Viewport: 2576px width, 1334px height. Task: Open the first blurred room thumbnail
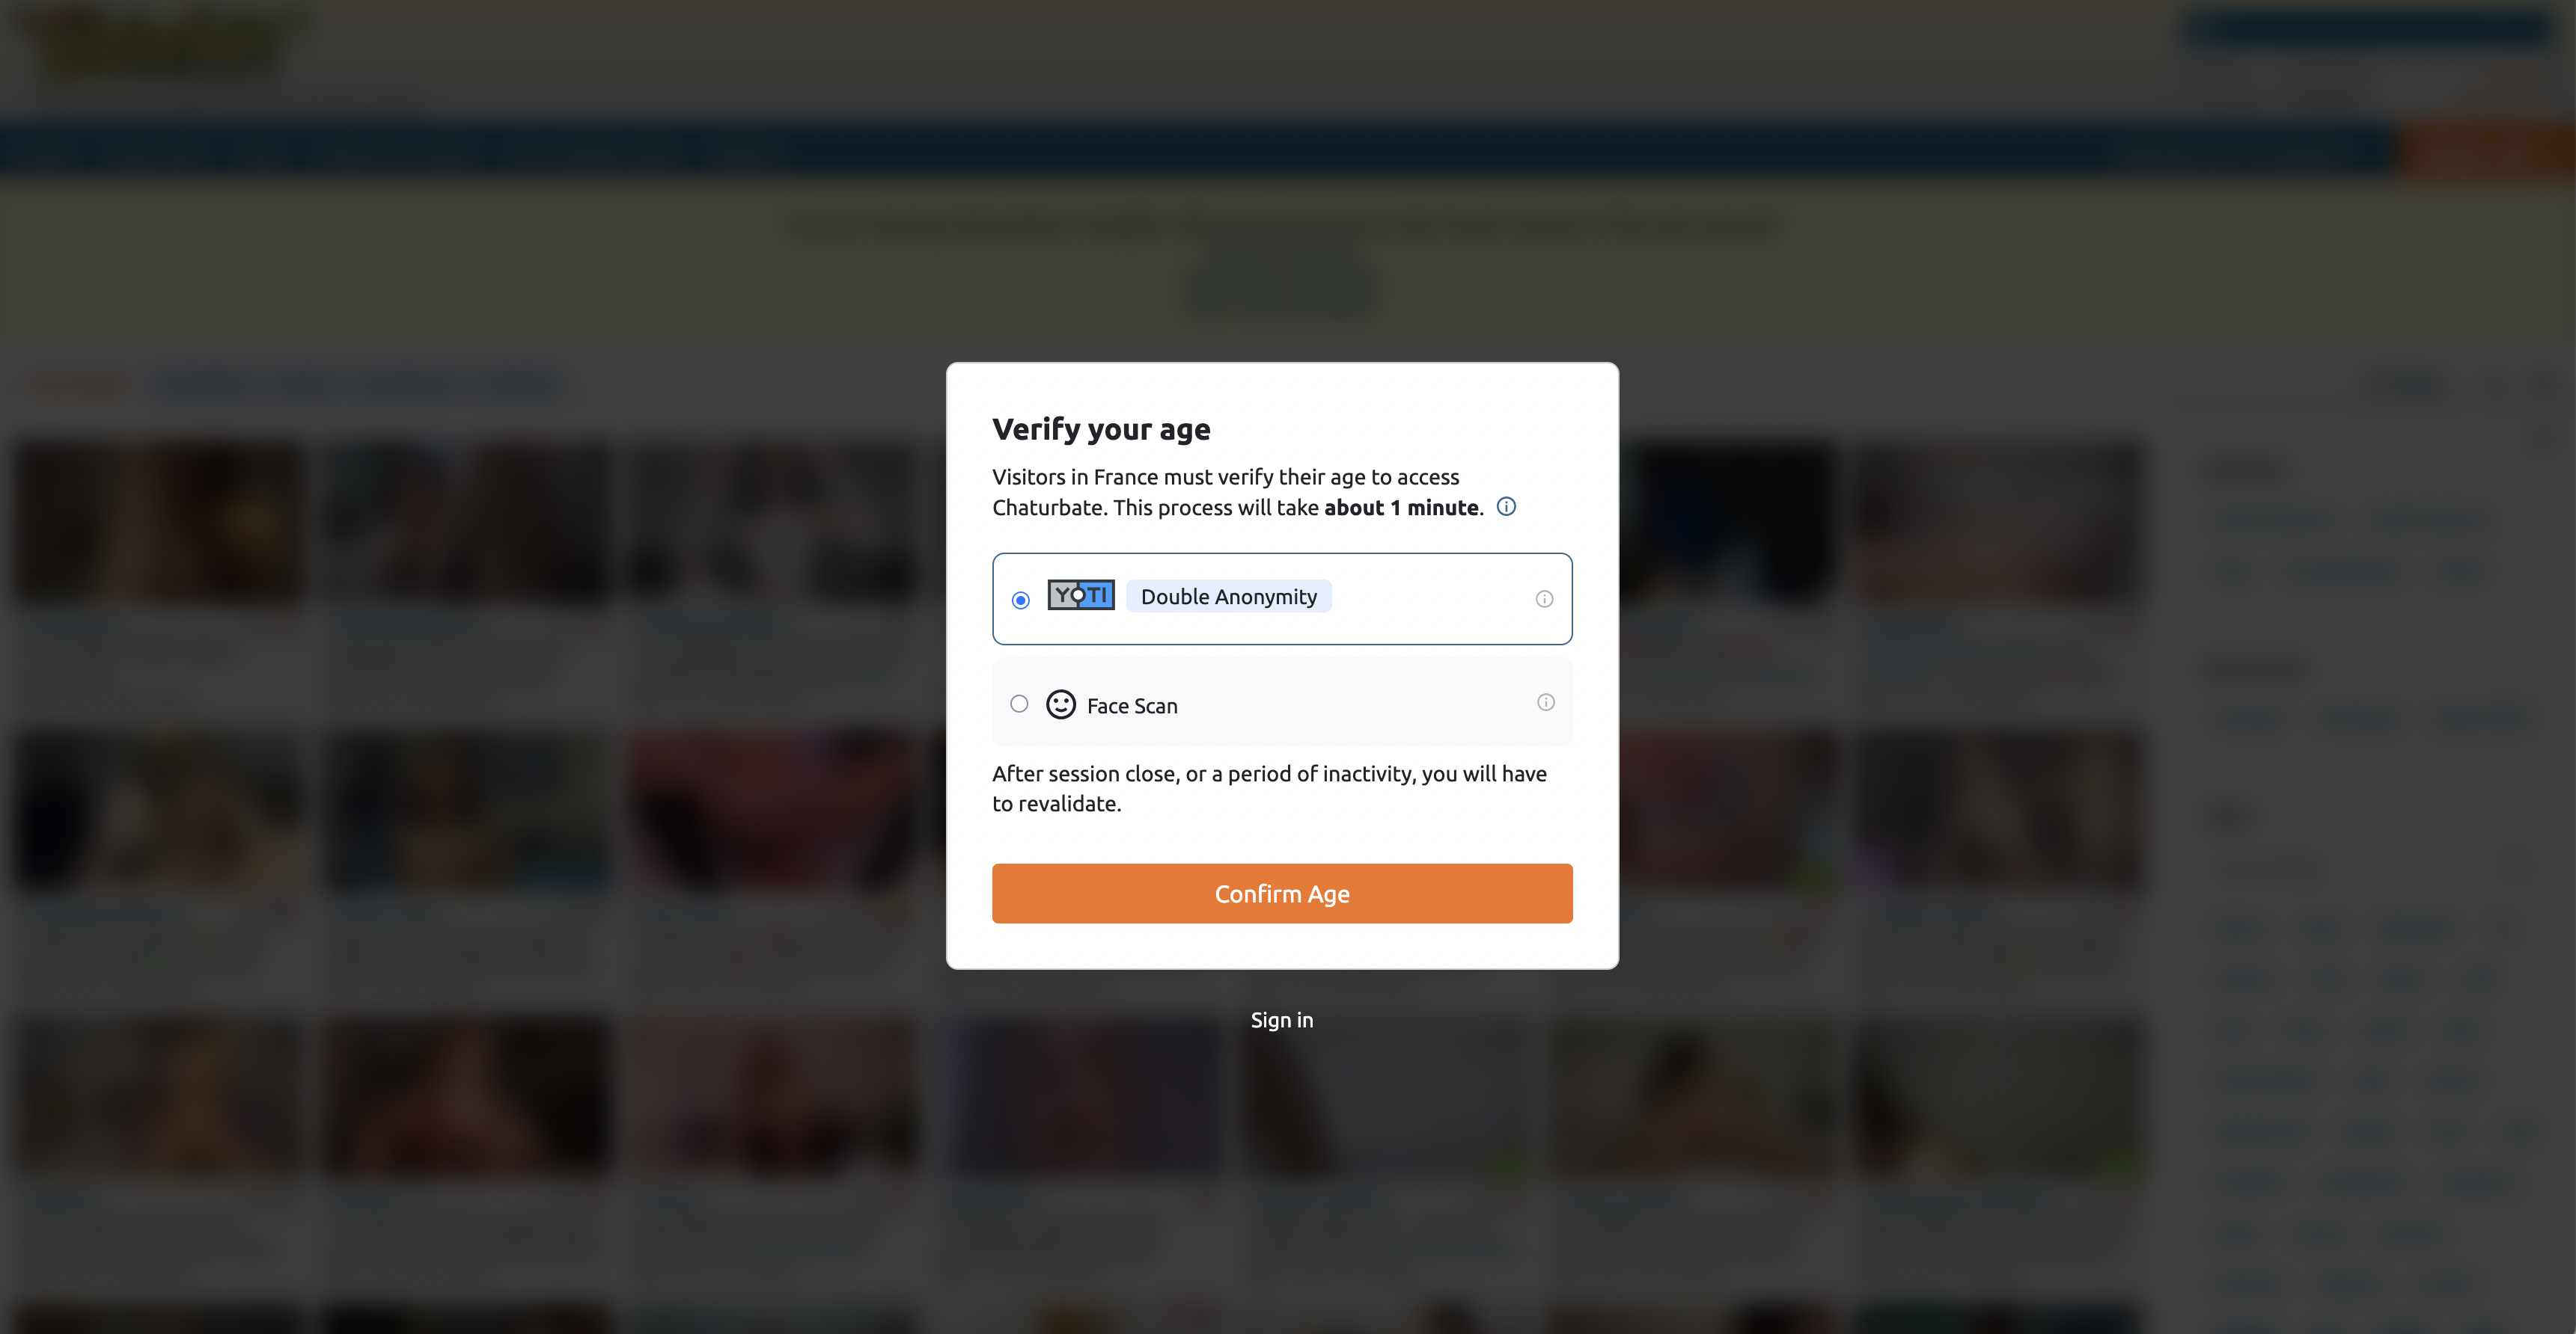160,523
